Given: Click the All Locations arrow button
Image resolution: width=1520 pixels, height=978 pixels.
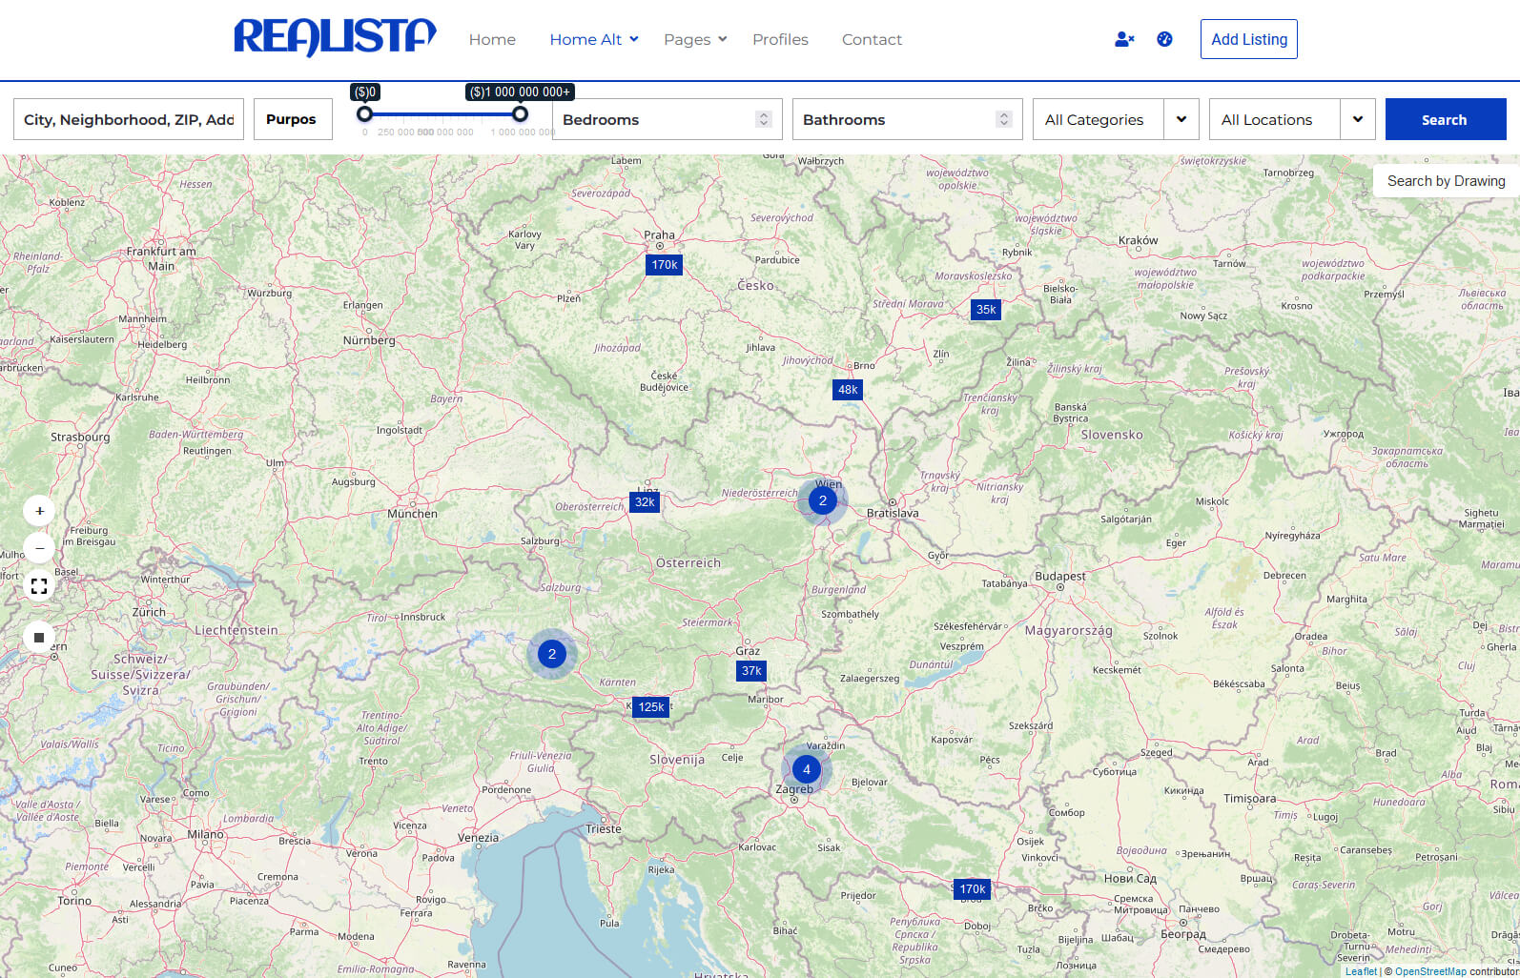Looking at the screenshot, I should (x=1358, y=119).
